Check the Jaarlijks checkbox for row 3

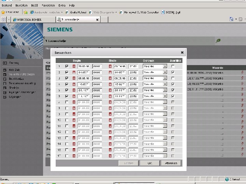click(x=173, y=78)
